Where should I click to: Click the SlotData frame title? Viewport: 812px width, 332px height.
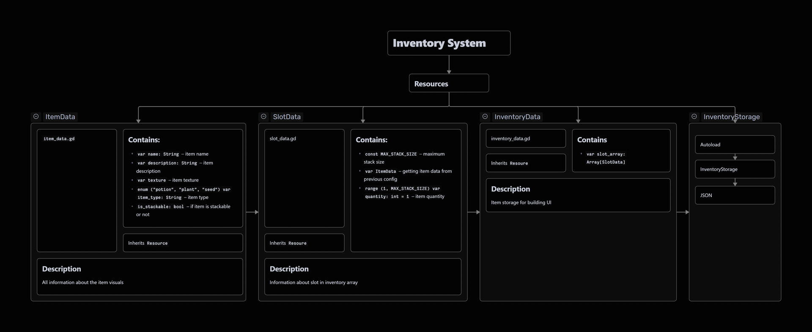[287, 117]
